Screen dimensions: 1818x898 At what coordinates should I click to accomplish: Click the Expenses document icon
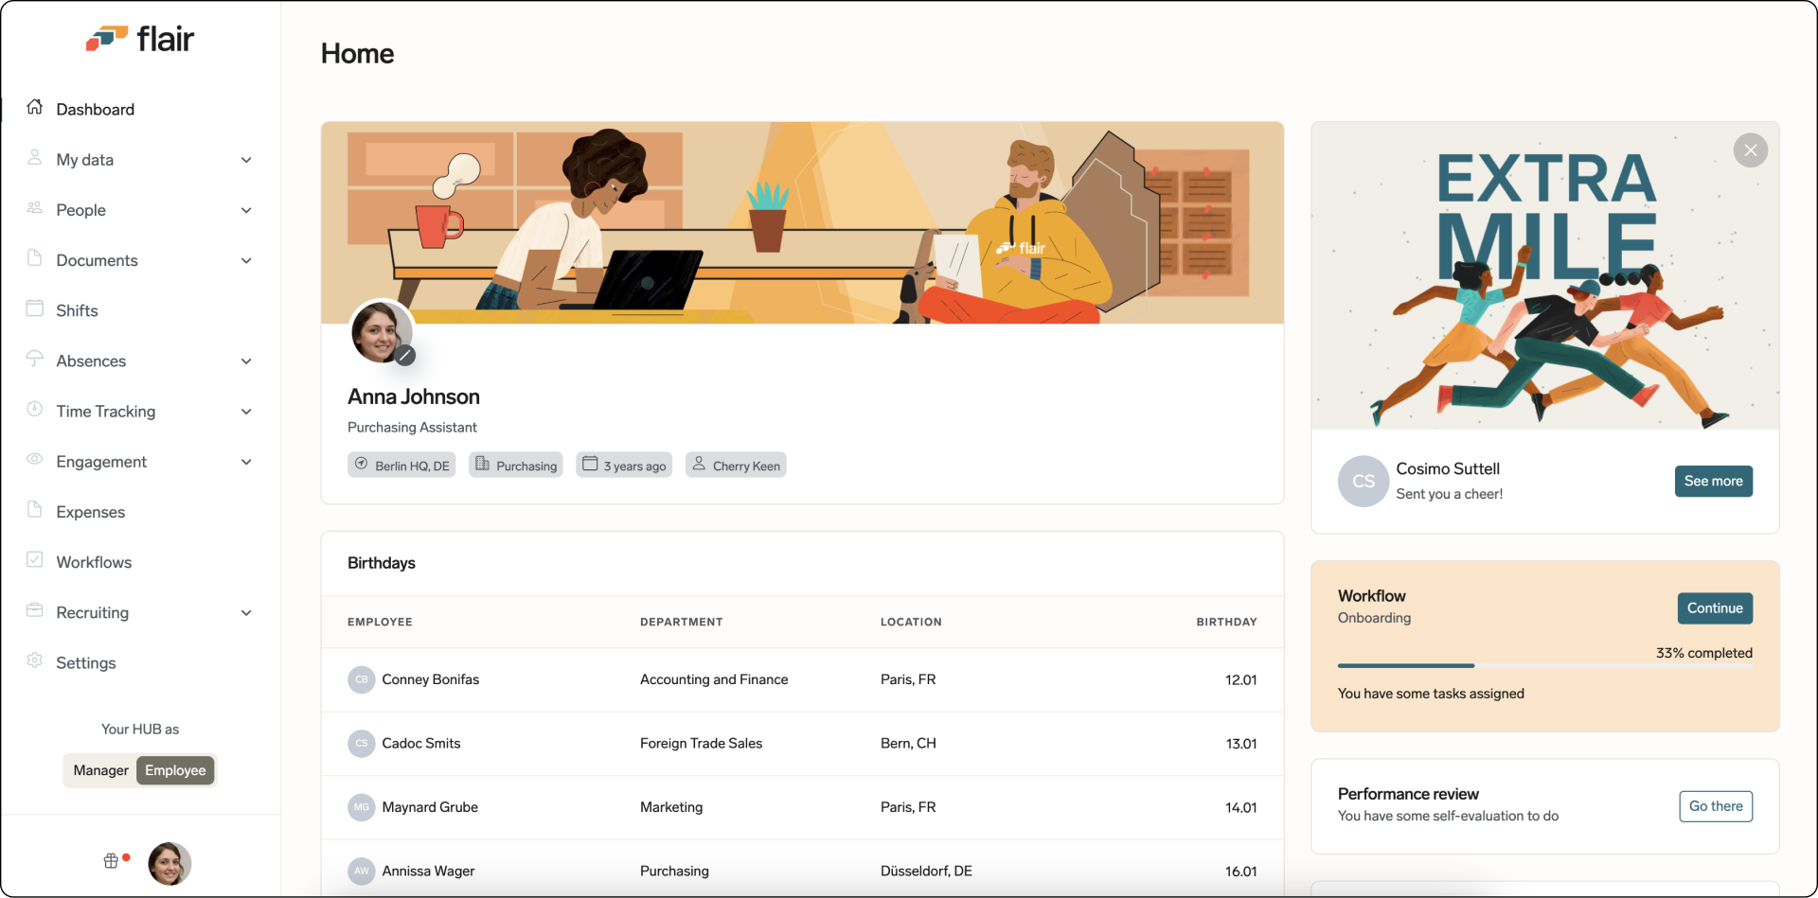(35, 511)
